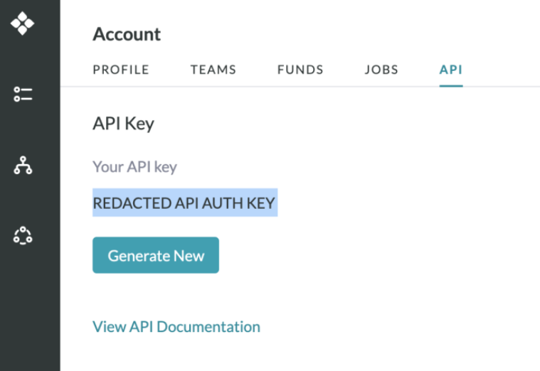
Task: Click the 'Your API key' label
Action: pyautogui.click(x=134, y=167)
